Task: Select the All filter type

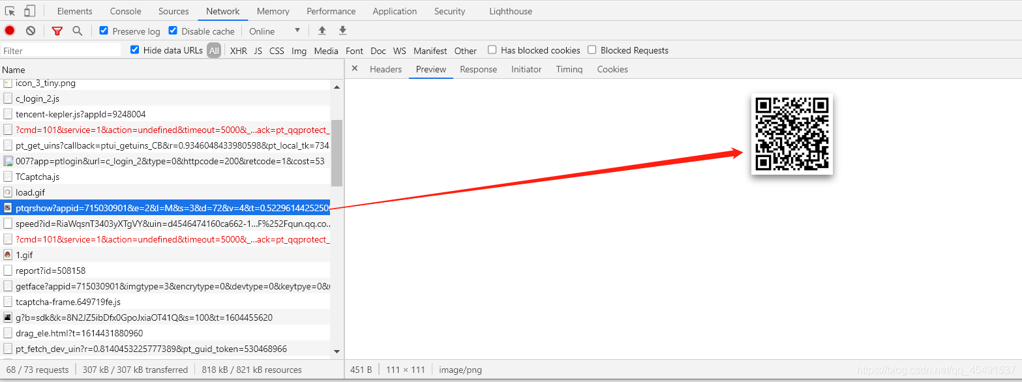Action: pyautogui.click(x=214, y=50)
